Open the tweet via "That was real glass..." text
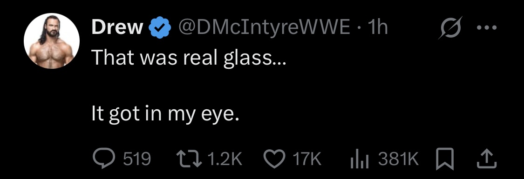 (189, 58)
